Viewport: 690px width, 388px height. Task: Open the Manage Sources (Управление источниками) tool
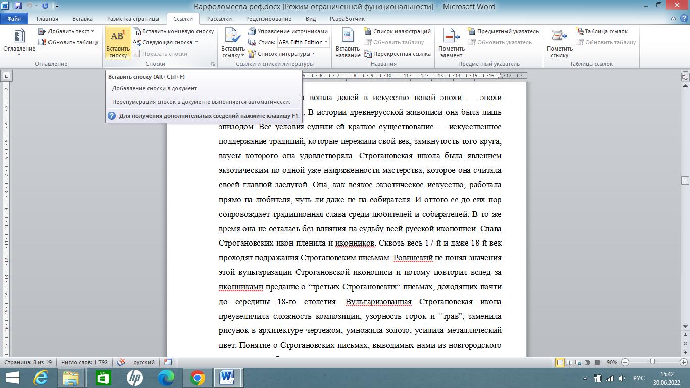click(x=252, y=31)
